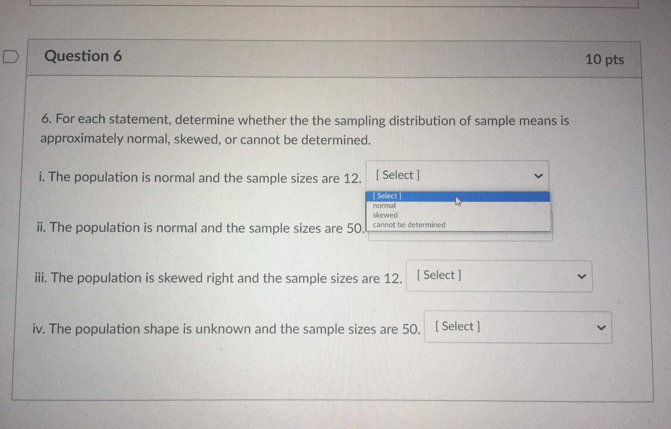
Task: Click the "10 pts" label
Action: [604, 59]
